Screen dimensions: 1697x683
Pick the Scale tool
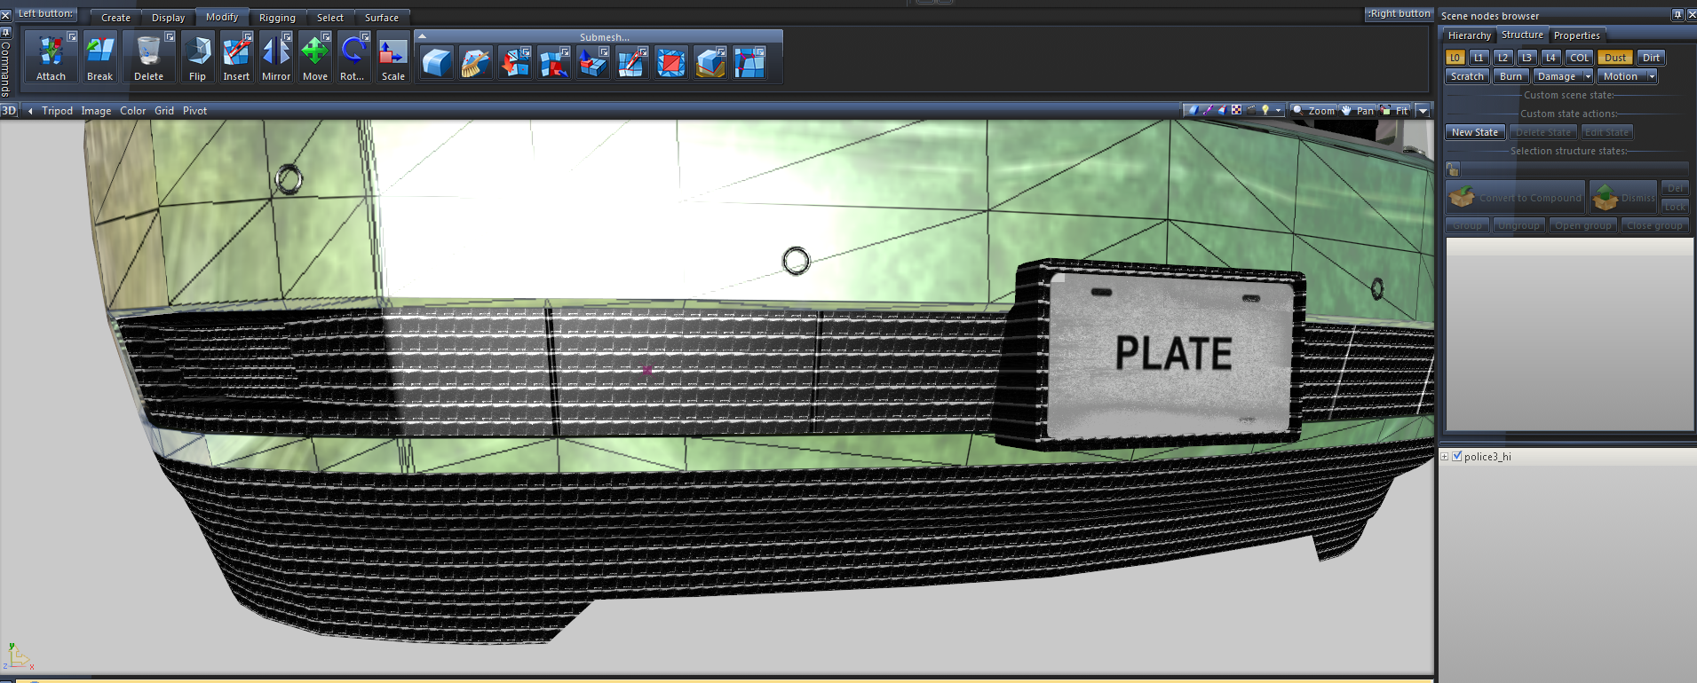click(393, 58)
